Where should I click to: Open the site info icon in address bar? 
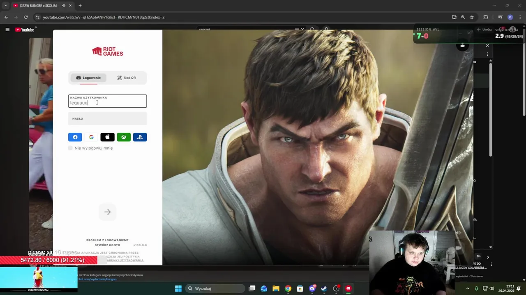37,17
